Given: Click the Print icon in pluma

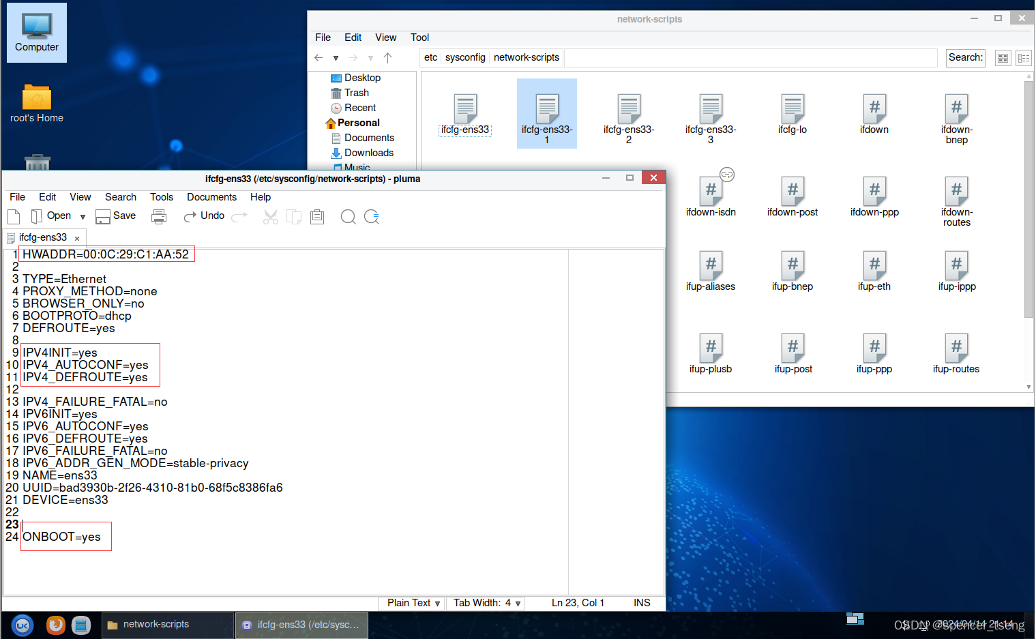Looking at the screenshot, I should pyautogui.click(x=159, y=216).
